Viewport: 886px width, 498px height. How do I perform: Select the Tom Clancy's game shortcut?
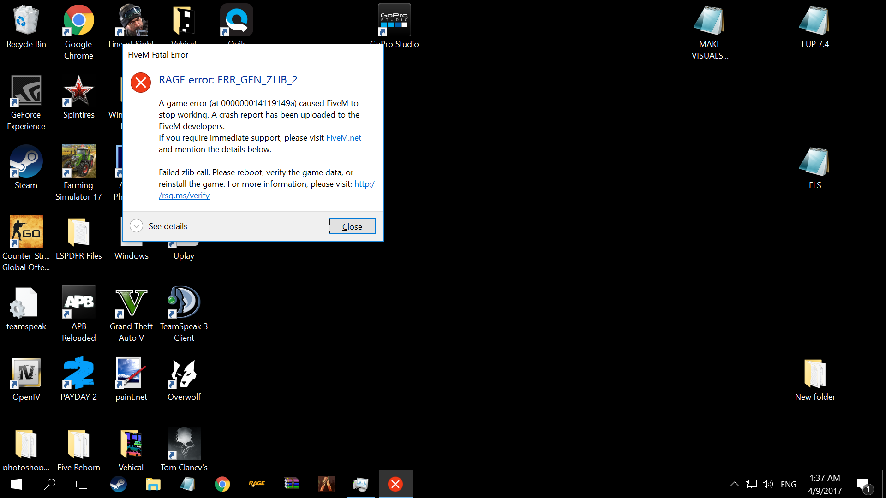[184, 450]
